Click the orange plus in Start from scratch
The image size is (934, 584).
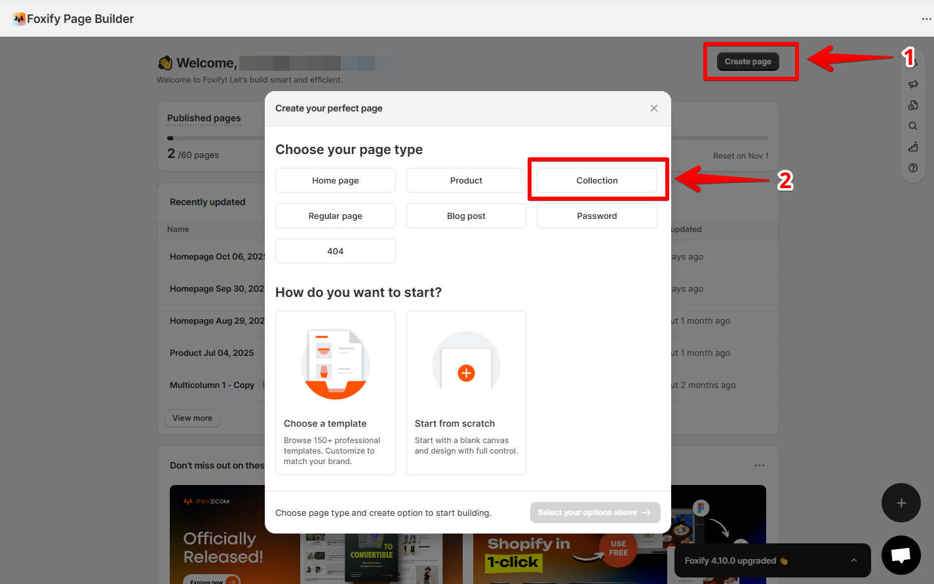coord(466,373)
